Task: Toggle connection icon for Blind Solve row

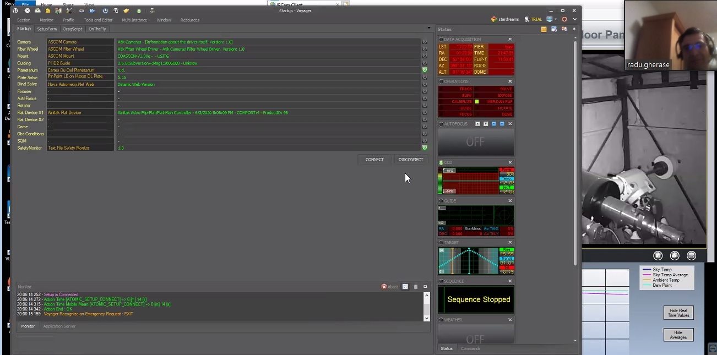Action: point(425,84)
